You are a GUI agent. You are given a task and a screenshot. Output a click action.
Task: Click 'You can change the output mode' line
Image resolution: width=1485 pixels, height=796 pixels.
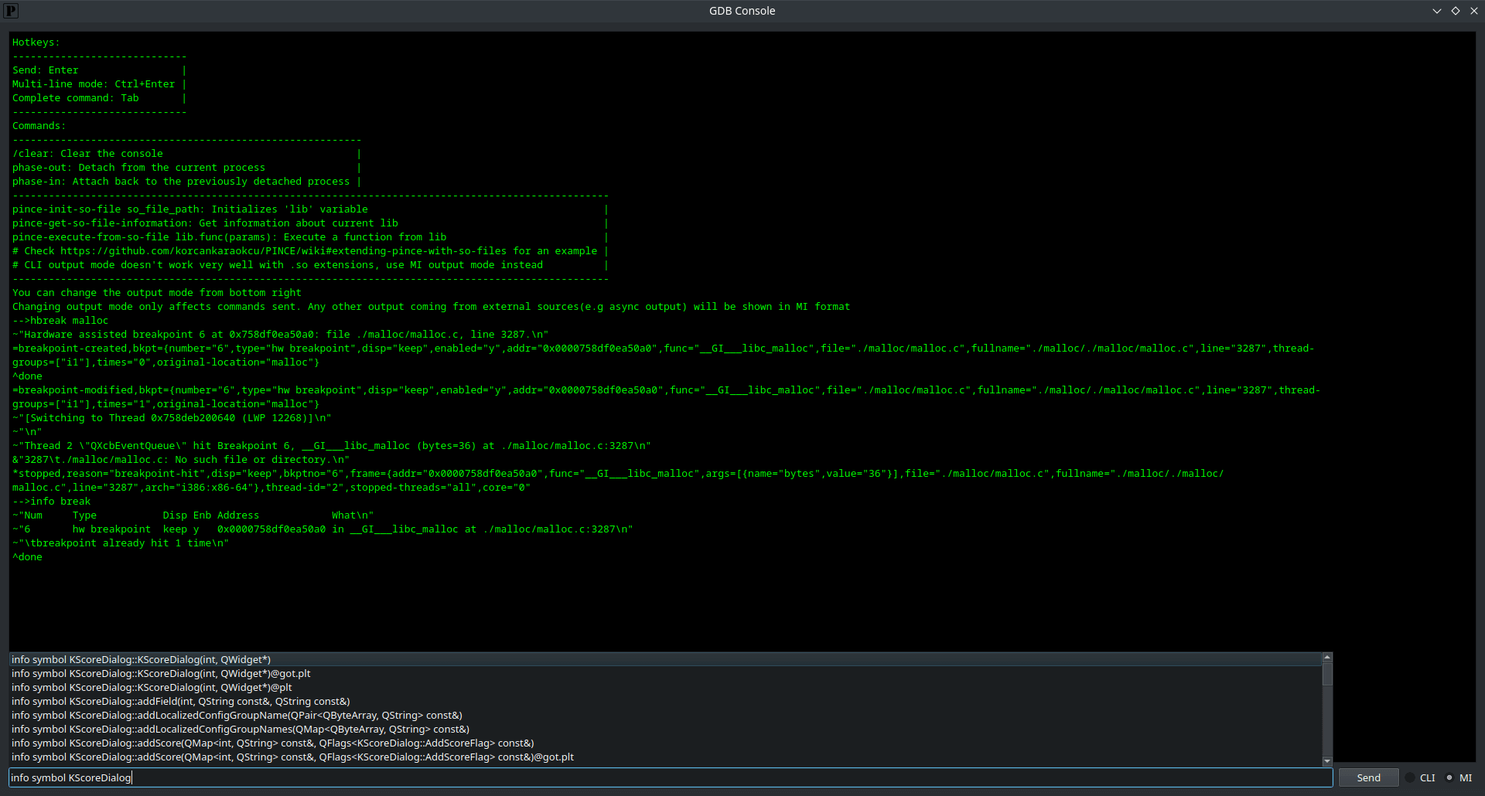[x=157, y=293]
